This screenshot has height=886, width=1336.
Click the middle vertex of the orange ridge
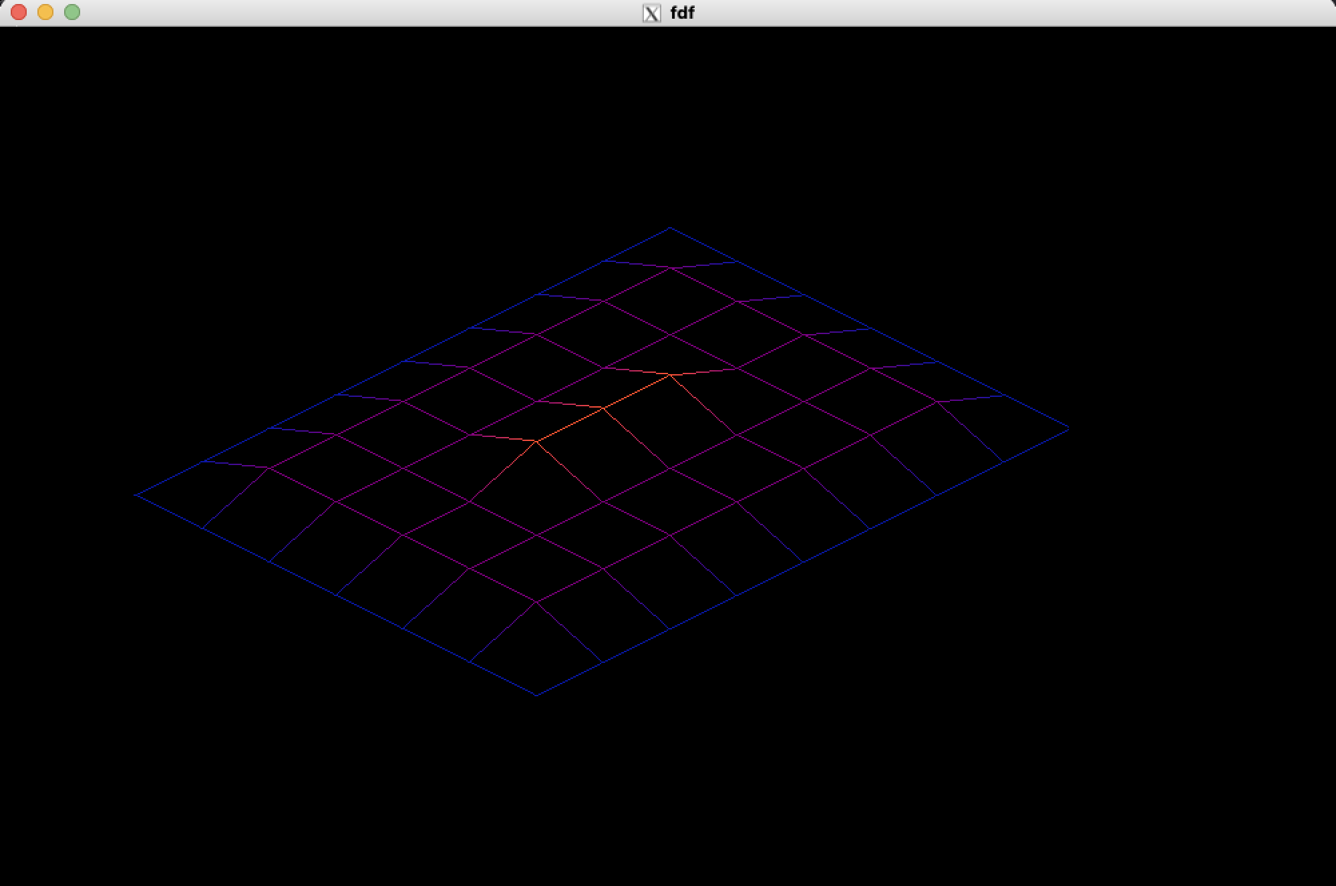tap(603, 408)
